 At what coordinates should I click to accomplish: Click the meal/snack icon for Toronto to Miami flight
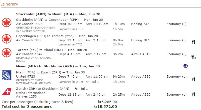(193, 57)
